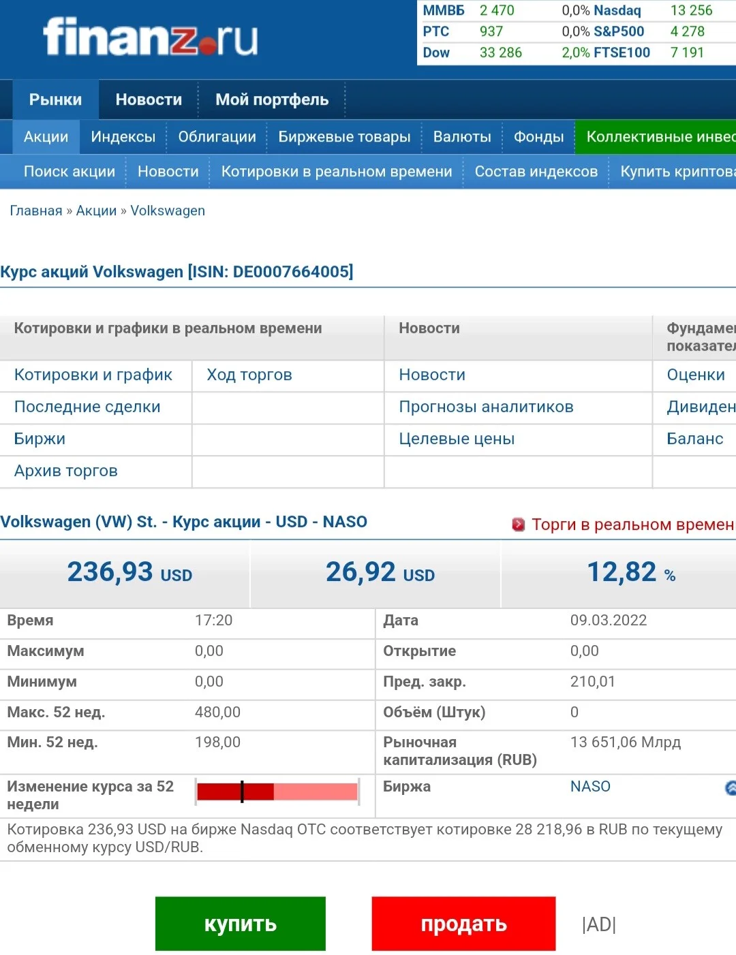Click the Nasdaq index in ticker
Viewport: 736px width, 955px height.
pos(617,10)
